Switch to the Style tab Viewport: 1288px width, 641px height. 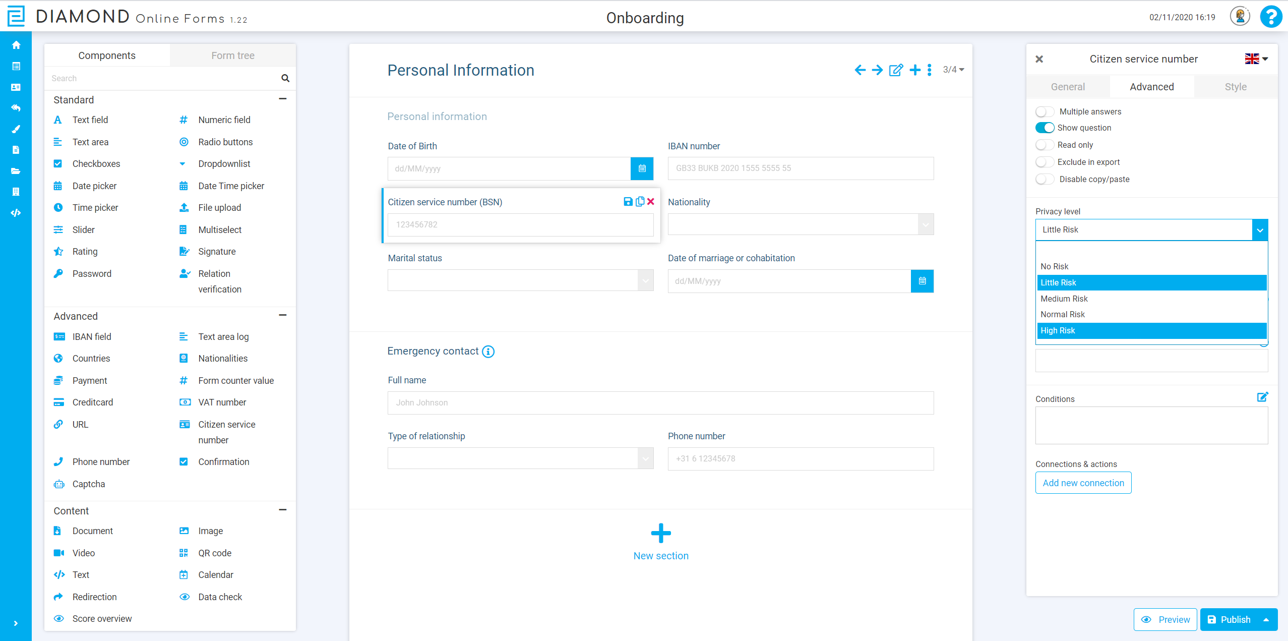(1235, 86)
